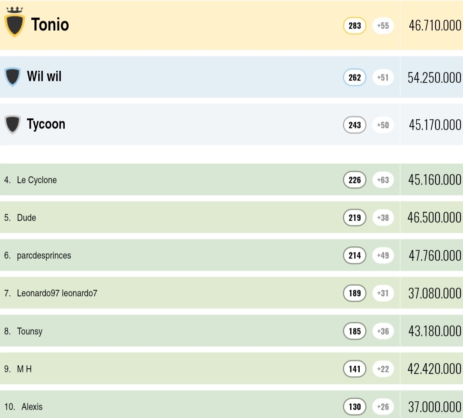Click Dude's 219 points badge
Viewport: 463px width, 418px height.
(355, 218)
